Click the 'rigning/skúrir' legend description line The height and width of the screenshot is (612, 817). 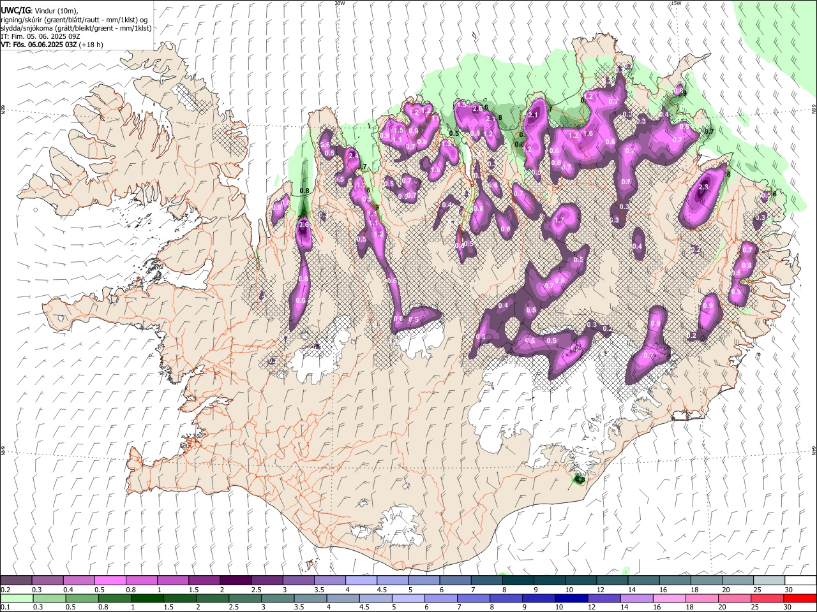[73, 20]
